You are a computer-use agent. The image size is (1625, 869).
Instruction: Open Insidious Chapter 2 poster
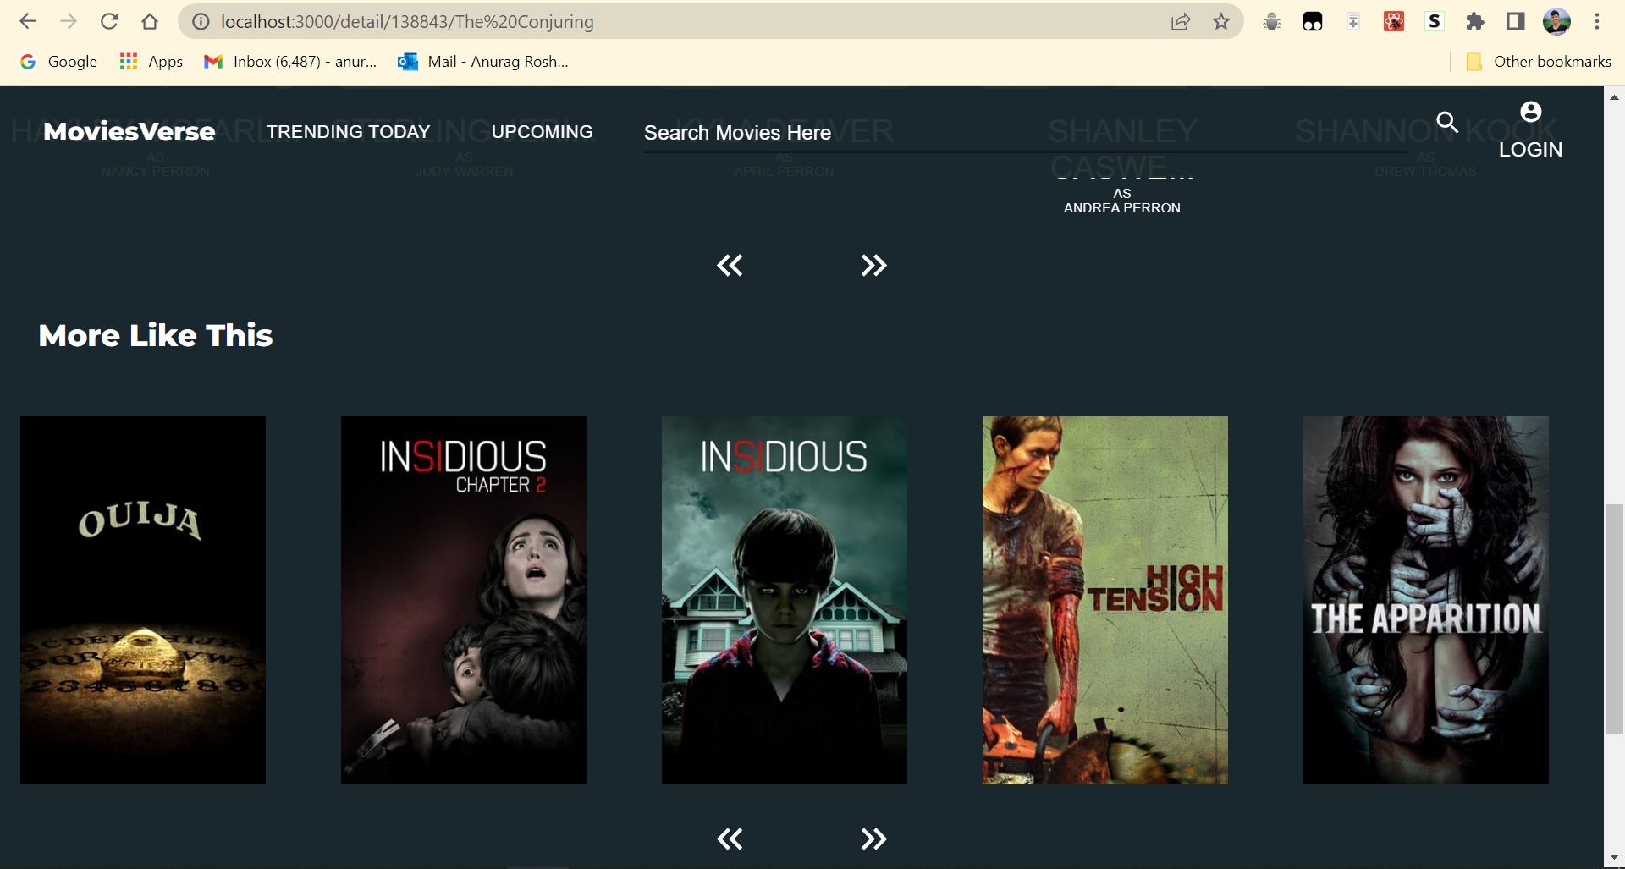tap(464, 600)
